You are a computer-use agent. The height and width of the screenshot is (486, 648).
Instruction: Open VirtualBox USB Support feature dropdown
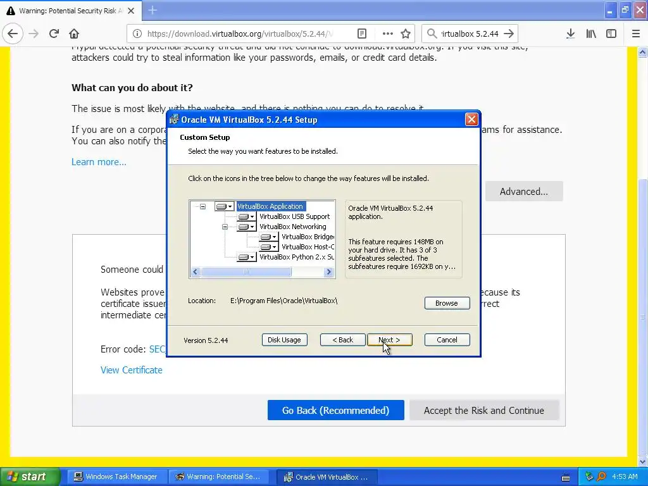pyautogui.click(x=247, y=216)
